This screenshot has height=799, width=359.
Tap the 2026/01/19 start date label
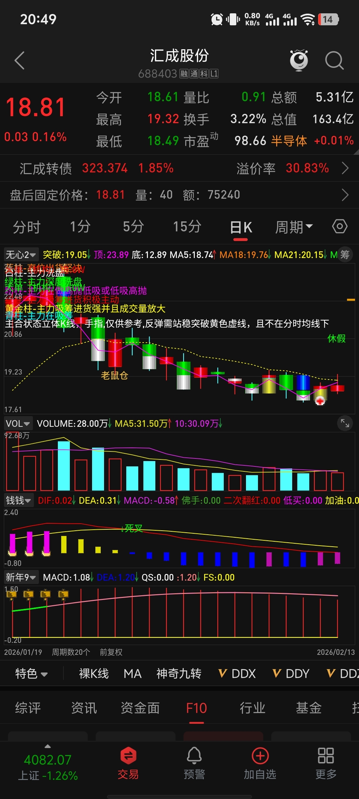pyautogui.click(x=23, y=652)
